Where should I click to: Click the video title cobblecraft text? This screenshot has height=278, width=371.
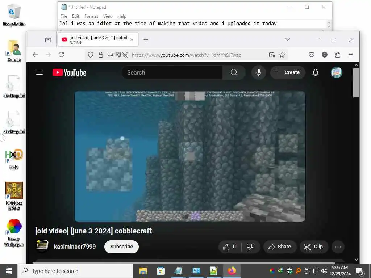(93, 231)
